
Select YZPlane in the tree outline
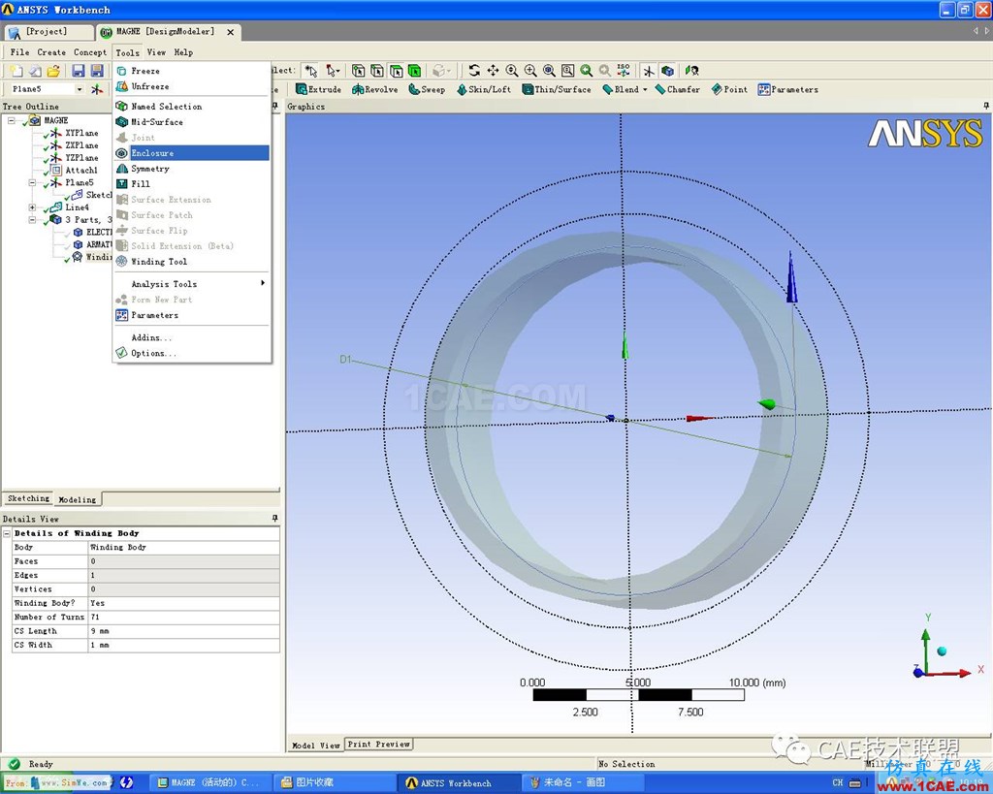[81, 158]
